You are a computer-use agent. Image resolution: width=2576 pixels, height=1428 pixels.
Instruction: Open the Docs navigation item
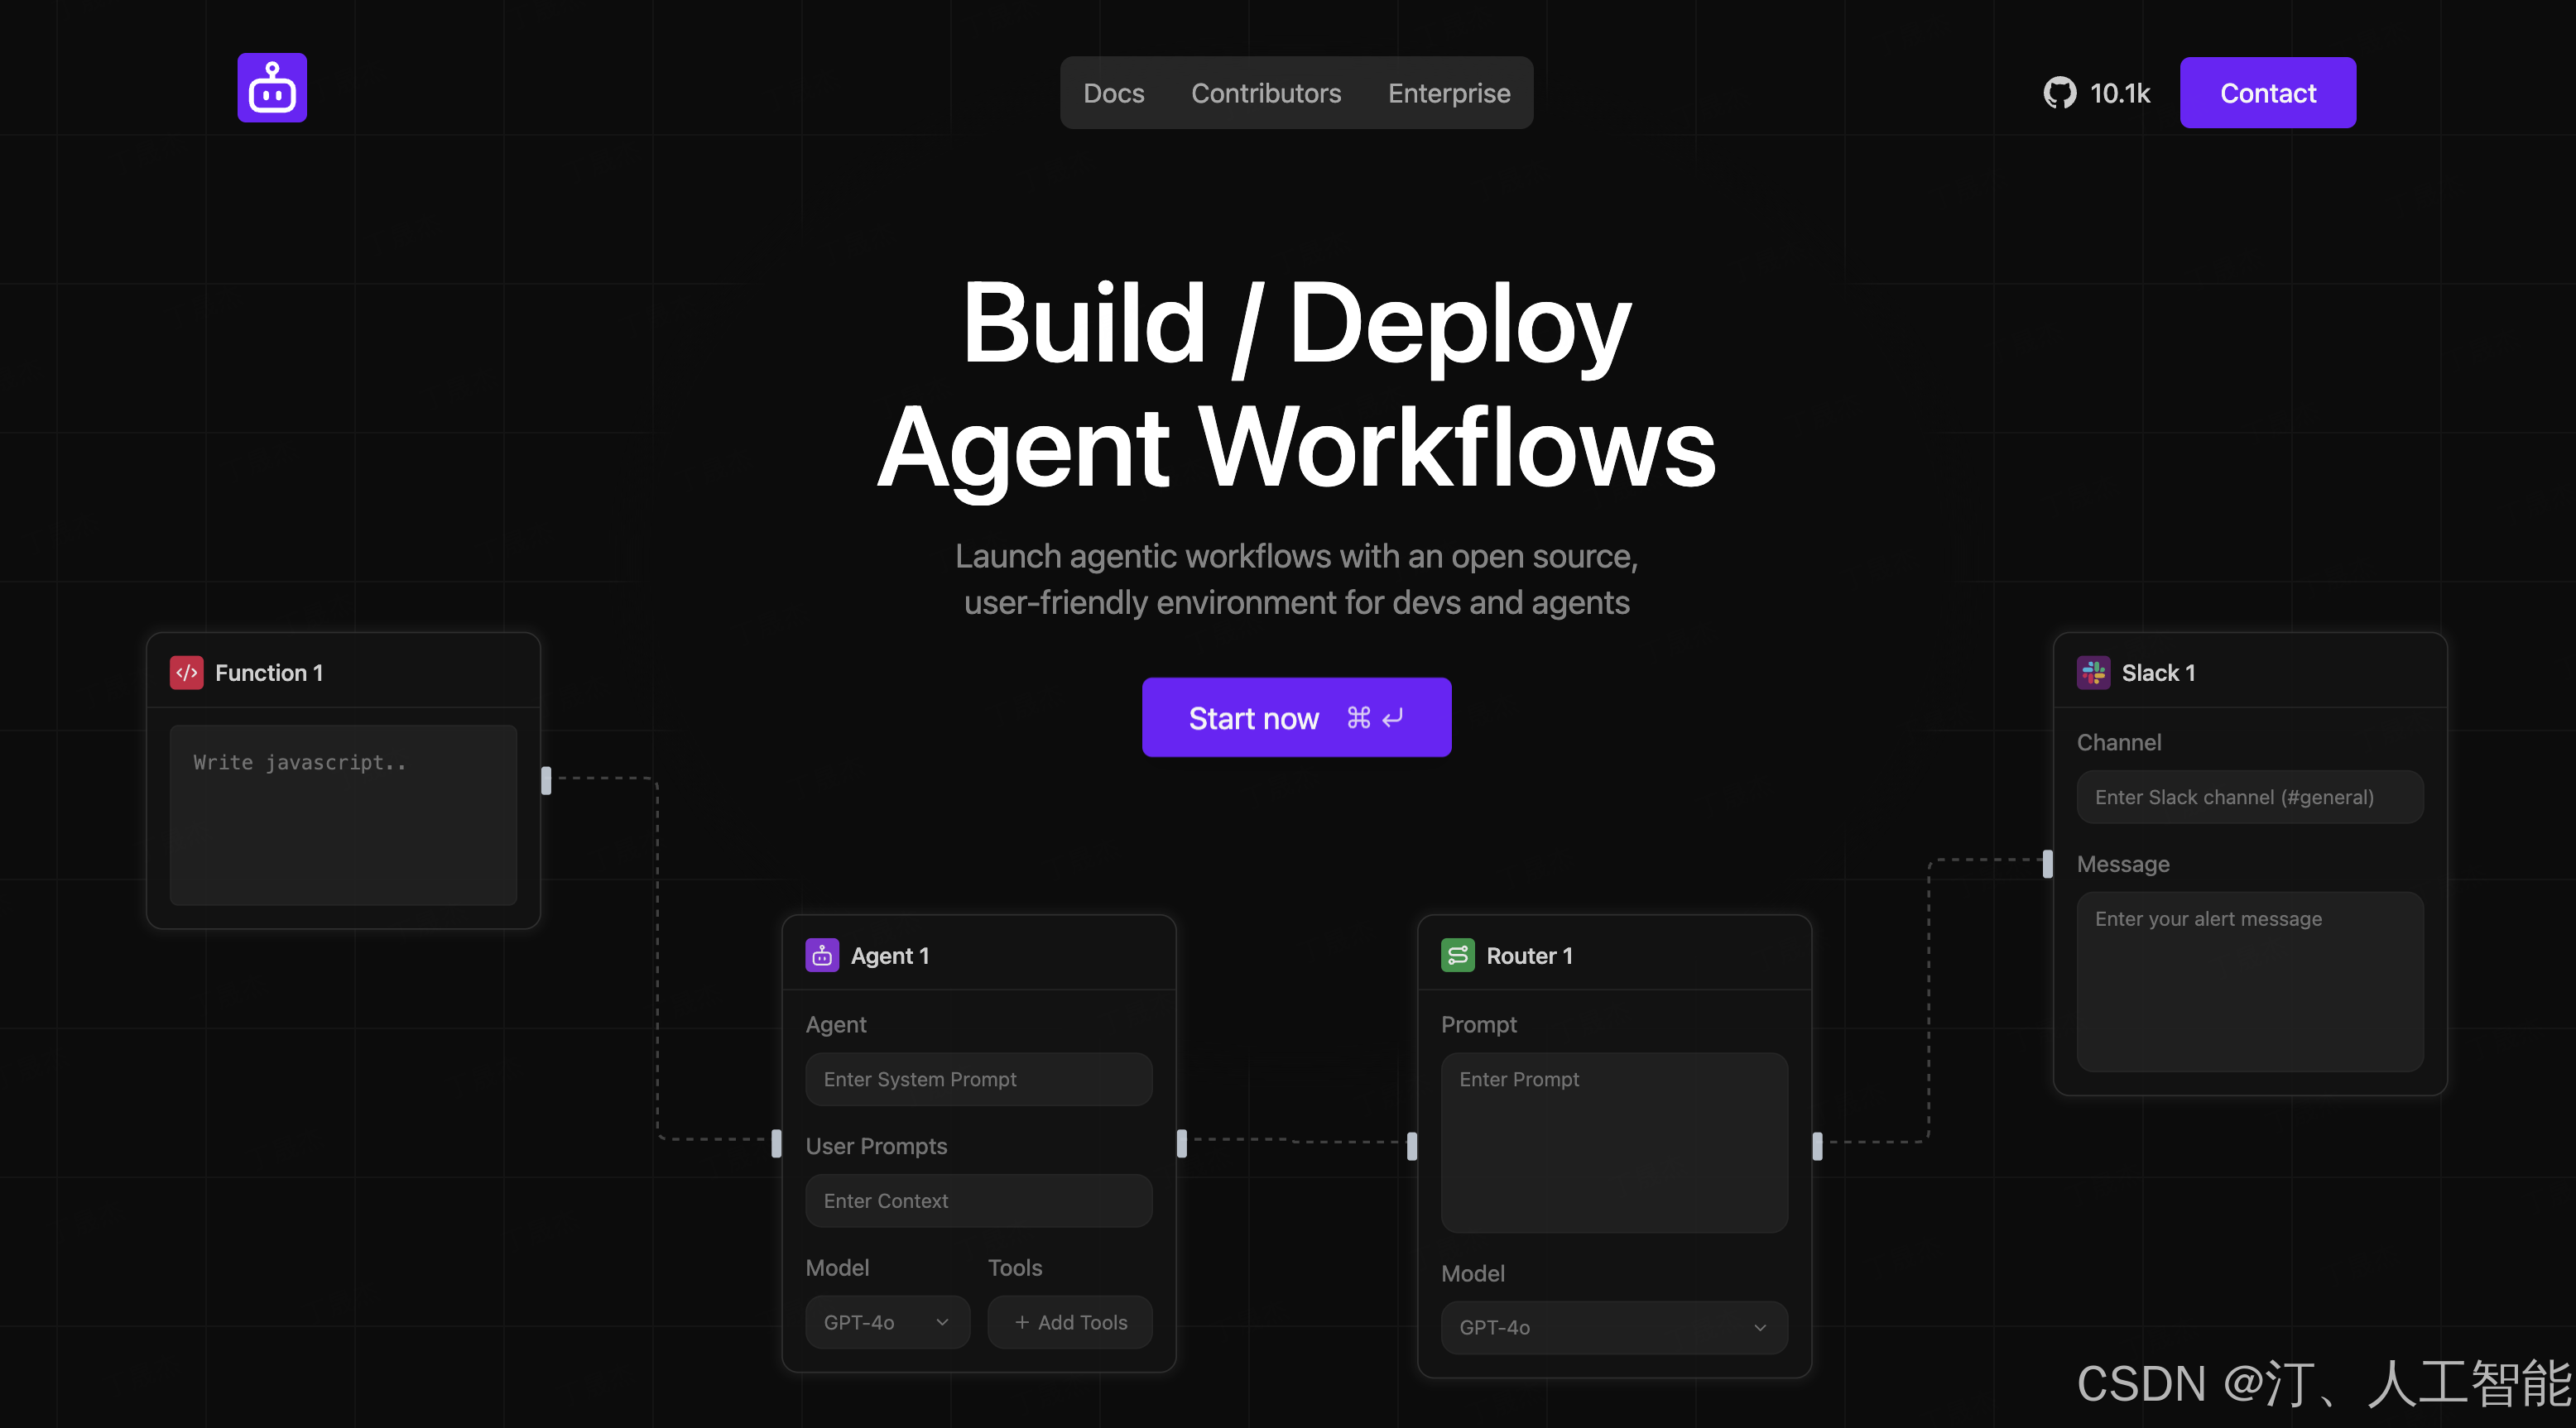tap(1113, 93)
